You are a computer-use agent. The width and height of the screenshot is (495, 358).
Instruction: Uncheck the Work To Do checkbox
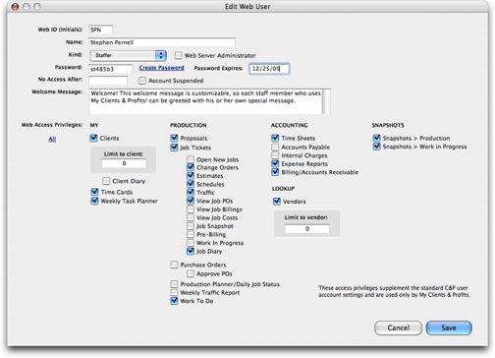[x=174, y=301]
